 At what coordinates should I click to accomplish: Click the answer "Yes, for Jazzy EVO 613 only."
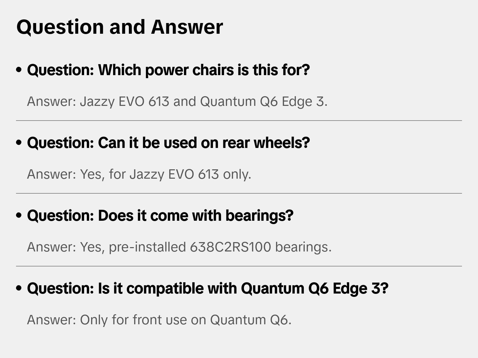139,174
